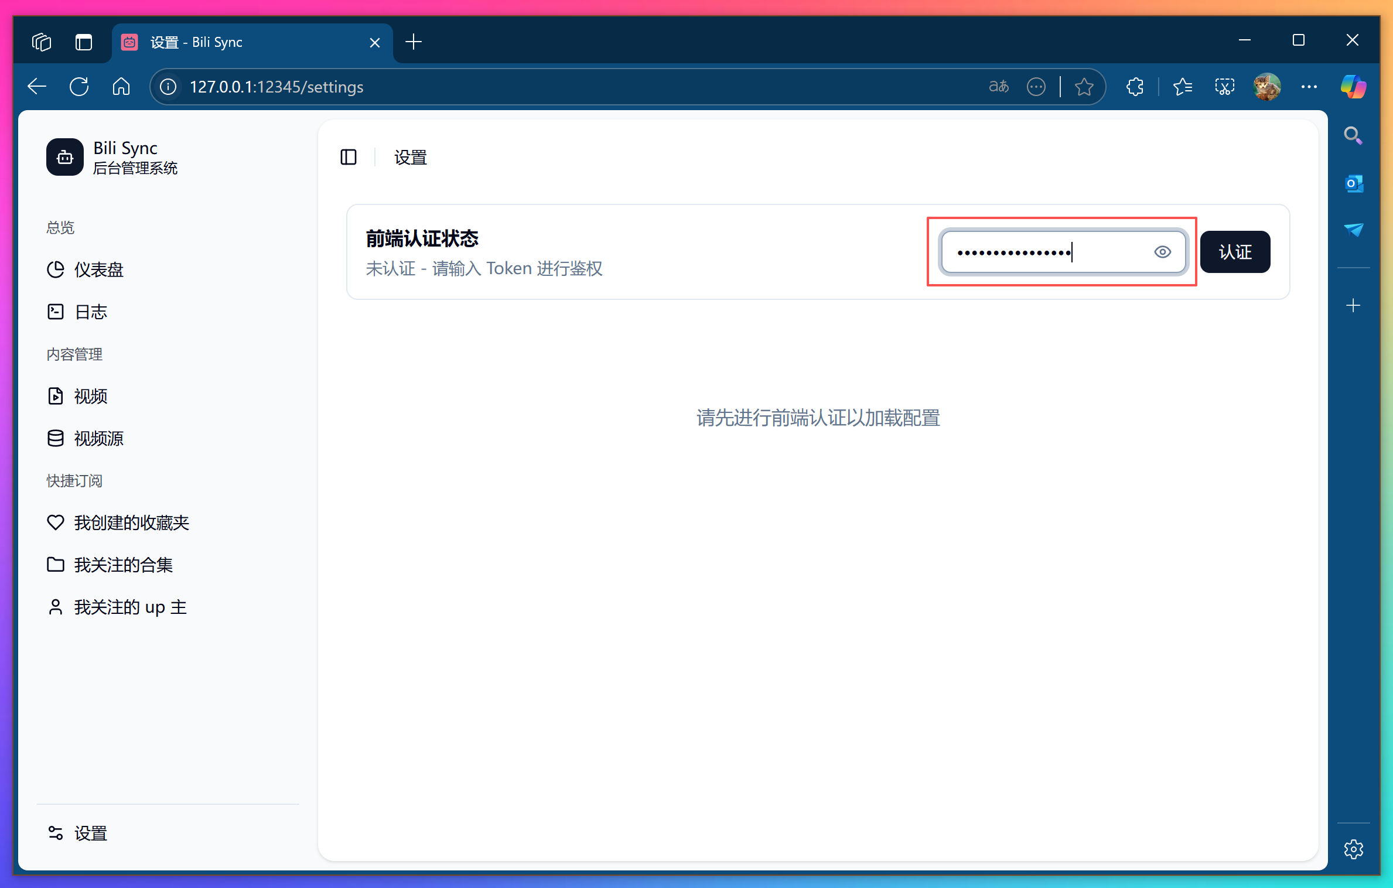Screen dimensions: 1393x888
Task: Toggle the tab actions layout control
Action: 83,42
